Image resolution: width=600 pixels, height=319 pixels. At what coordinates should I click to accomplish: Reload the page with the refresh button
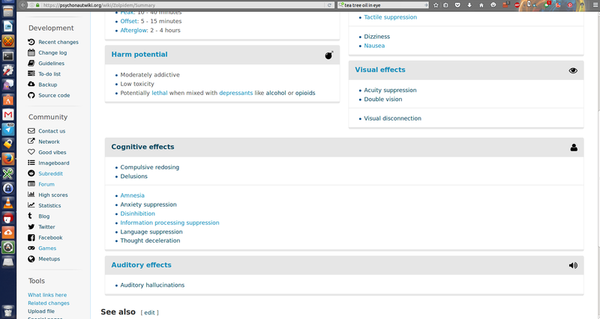[x=329, y=5]
